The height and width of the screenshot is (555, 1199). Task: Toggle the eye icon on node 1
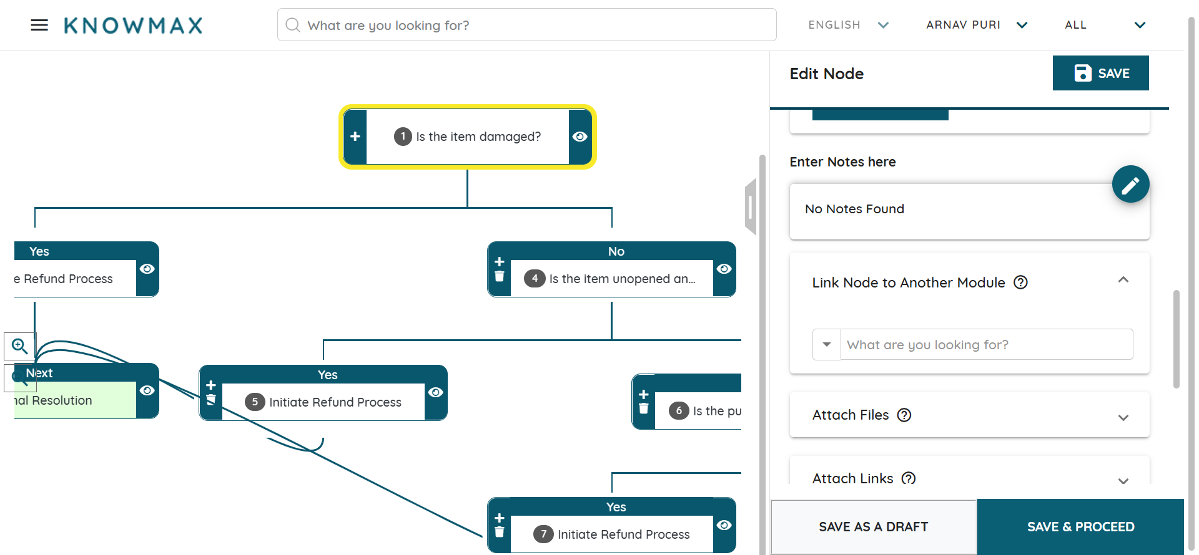[580, 137]
